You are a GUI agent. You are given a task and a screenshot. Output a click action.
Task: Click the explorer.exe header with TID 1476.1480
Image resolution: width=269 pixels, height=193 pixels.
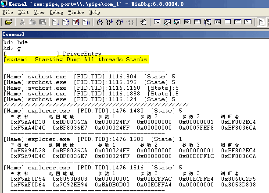pyautogui.click(x=93, y=111)
